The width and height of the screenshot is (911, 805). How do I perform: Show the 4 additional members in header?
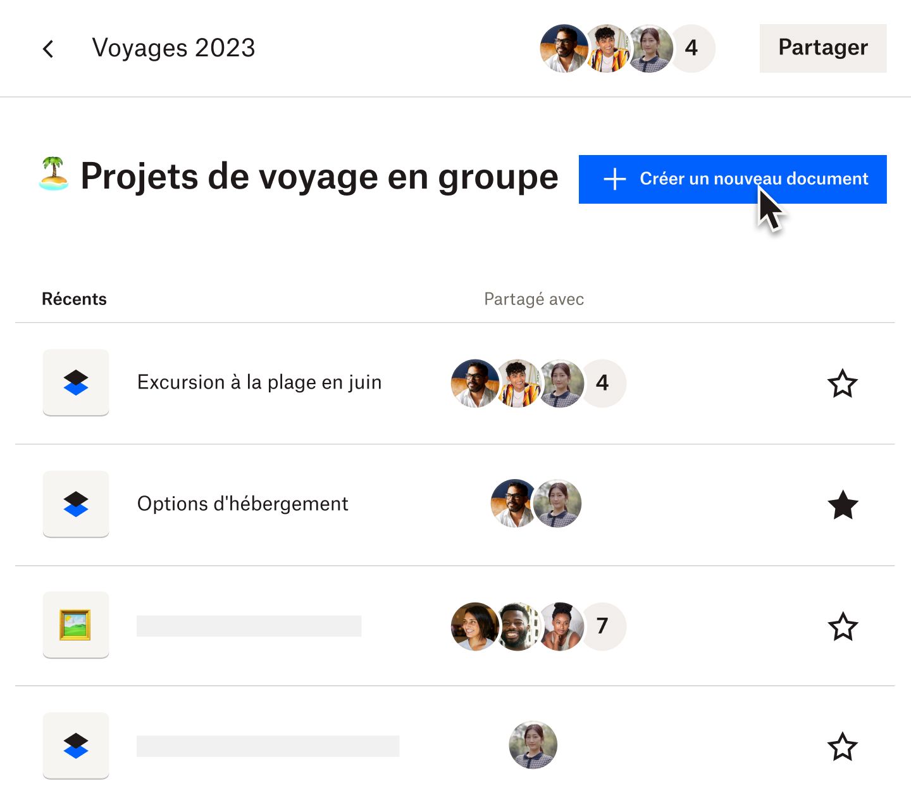click(691, 48)
